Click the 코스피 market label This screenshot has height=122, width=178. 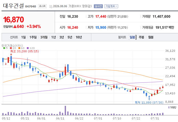click(x=42, y=6)
